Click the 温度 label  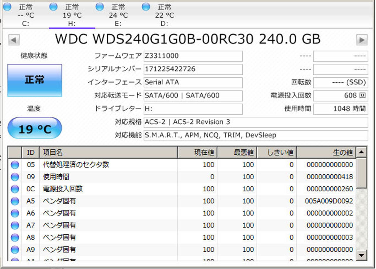(x=34, y=109)
